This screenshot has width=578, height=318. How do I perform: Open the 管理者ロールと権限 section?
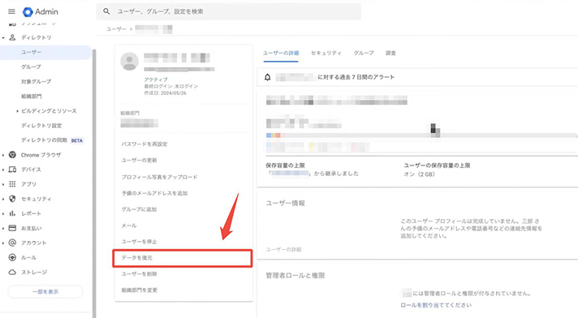pyautogui.click(x=295, y=275)
